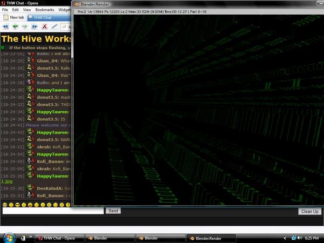
Task: Click the Blender:Render window title bar text
Action: coord(95,4)
